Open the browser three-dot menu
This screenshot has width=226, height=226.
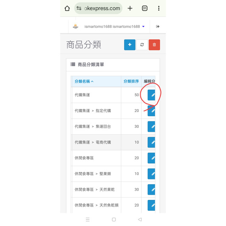tap(159, 8)
